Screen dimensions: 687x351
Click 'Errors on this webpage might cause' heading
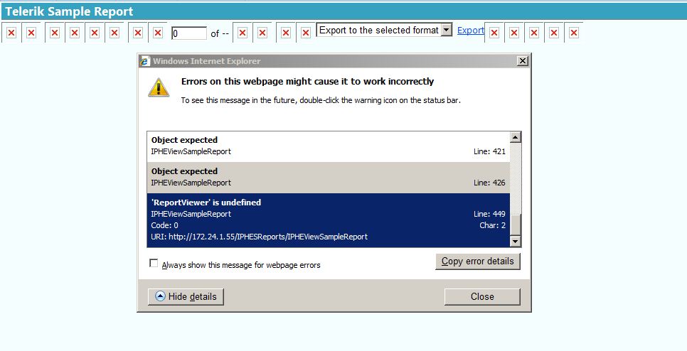[x=307, y=82]
